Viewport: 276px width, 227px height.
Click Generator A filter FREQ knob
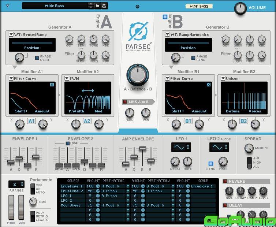93,55
